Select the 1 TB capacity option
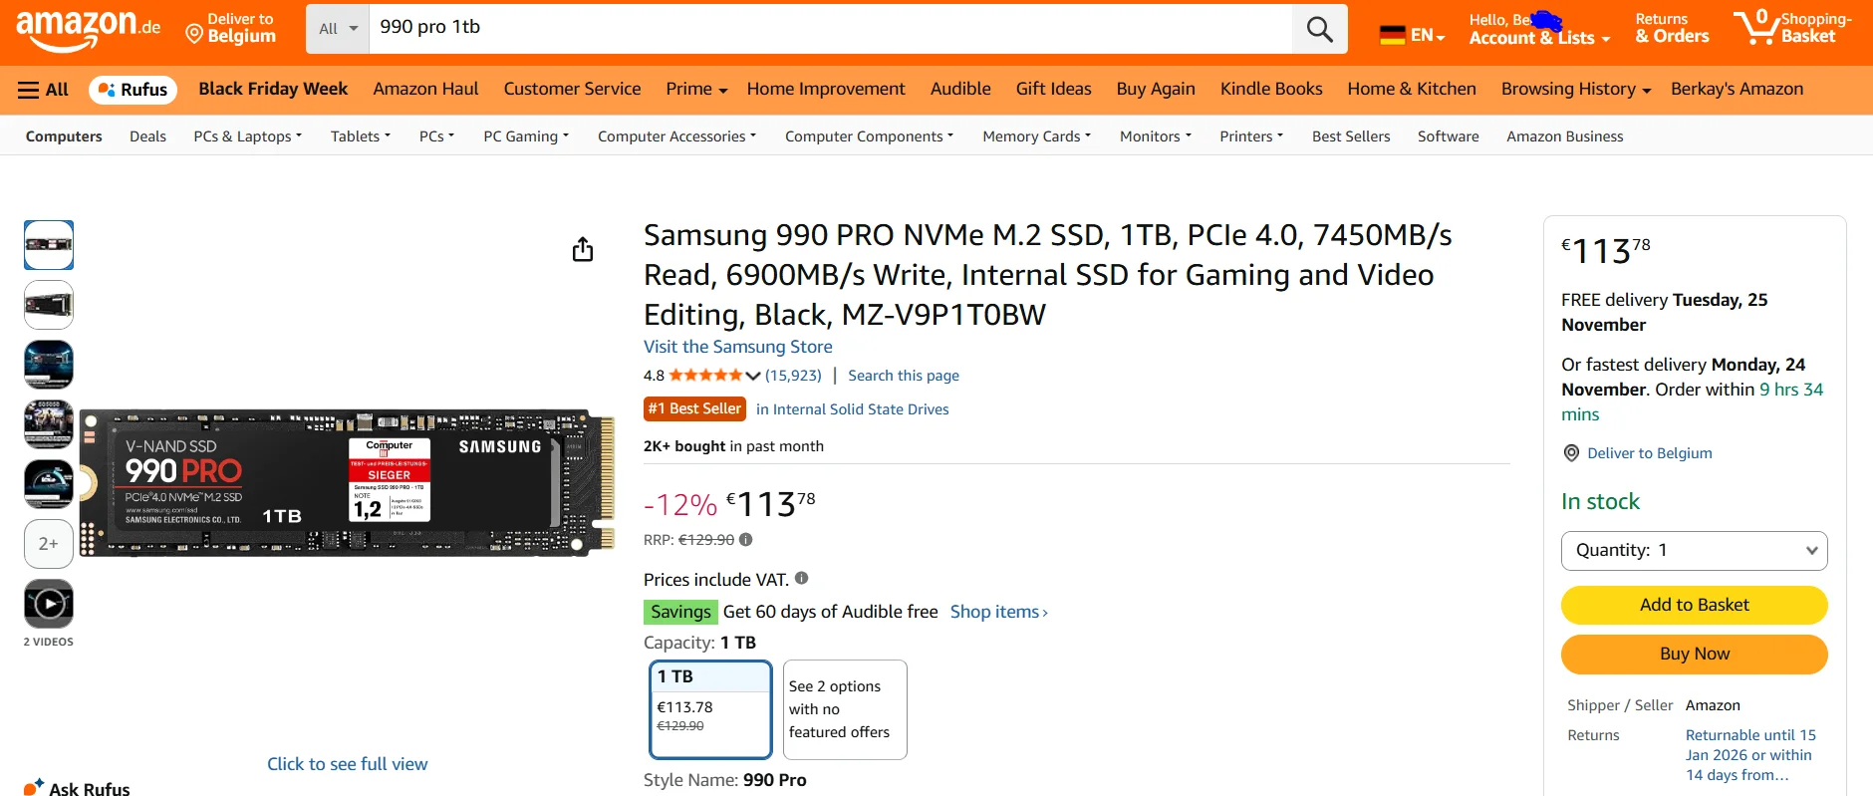 [x=709, y=708]
